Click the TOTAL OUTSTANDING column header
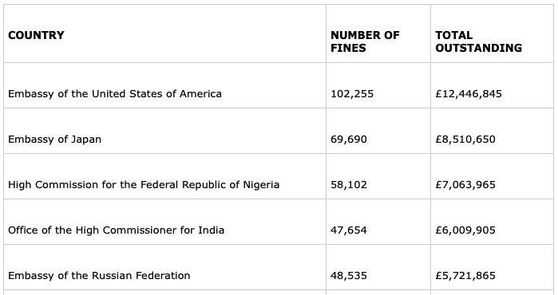 pos(478,41)
